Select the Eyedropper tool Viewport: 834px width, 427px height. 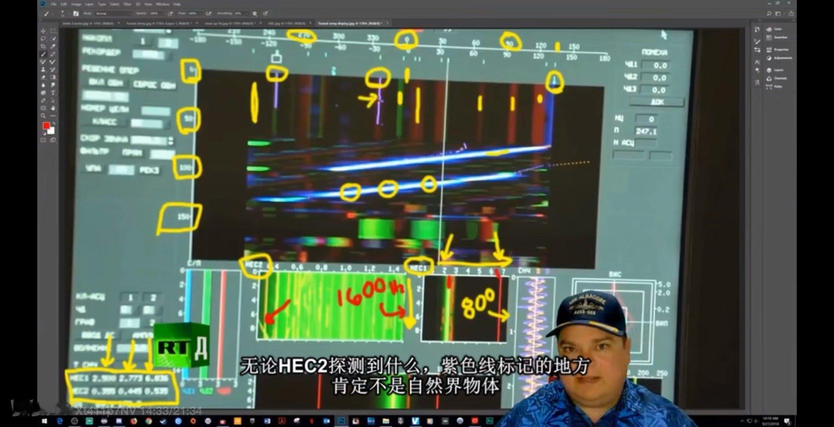pos(53,46)
